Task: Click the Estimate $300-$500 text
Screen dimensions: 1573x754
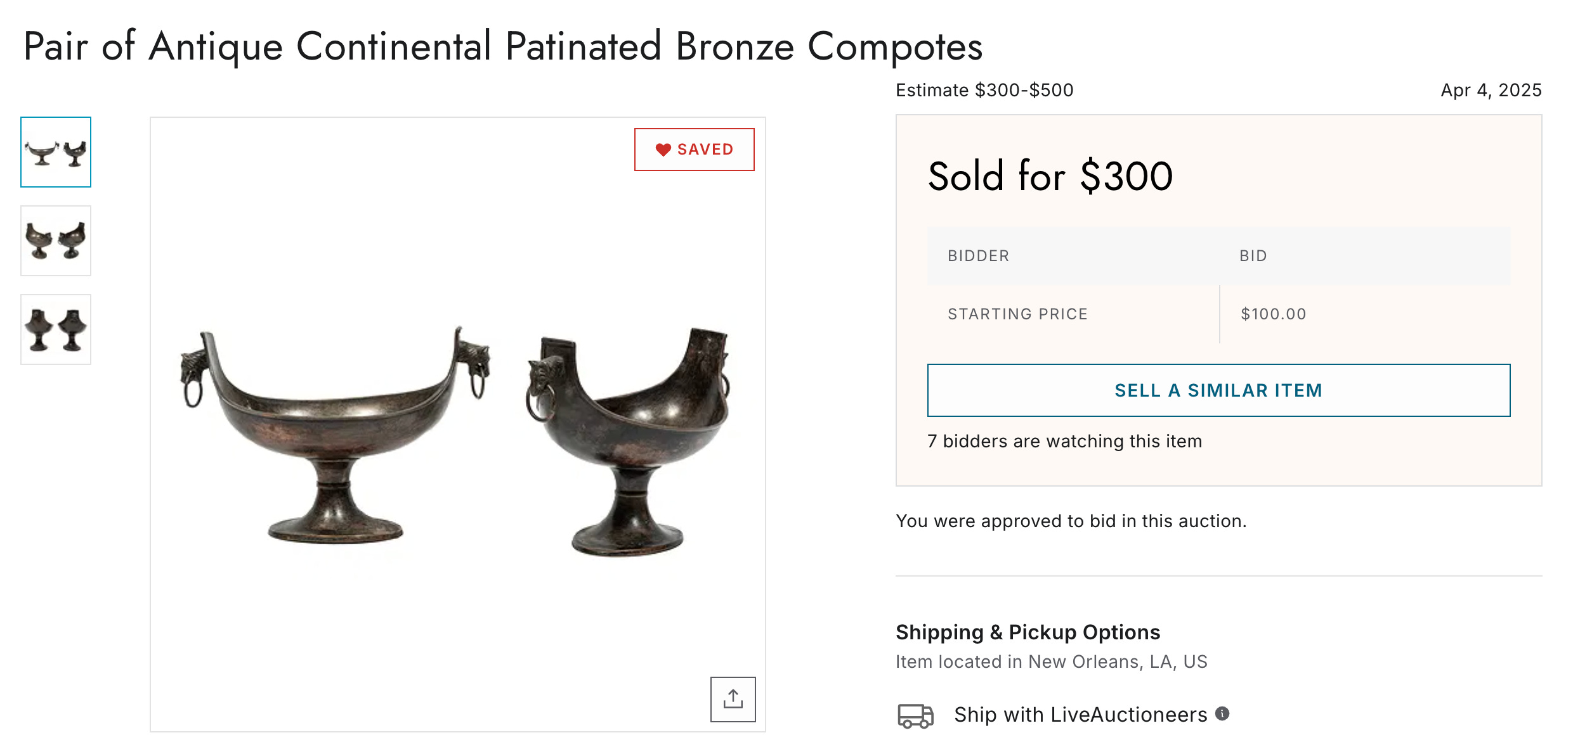Action: (x=984, y=90)
